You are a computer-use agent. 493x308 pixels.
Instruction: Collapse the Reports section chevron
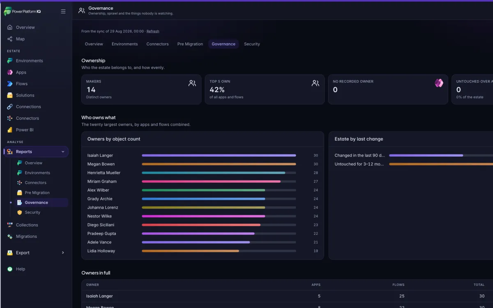(63, 152)
